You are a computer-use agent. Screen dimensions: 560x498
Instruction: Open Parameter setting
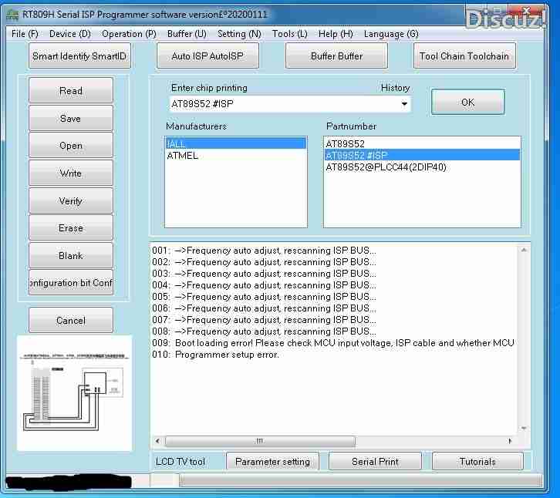(272, 462)
